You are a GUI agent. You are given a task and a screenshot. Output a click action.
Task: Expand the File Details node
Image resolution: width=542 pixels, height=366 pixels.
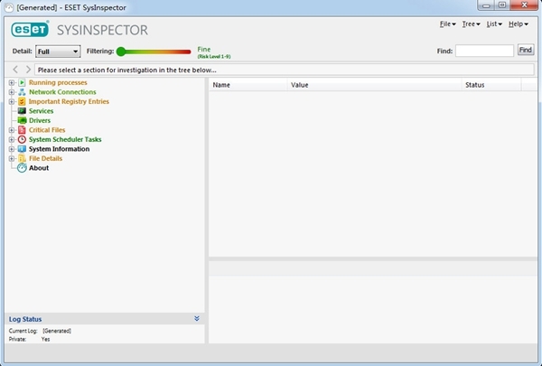(x=12, y=158)
